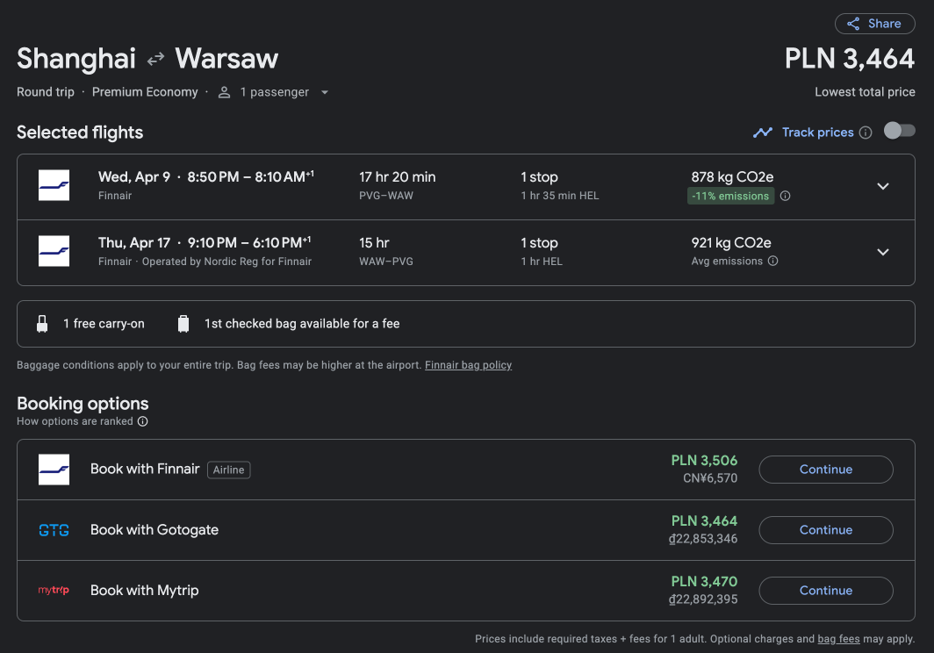Toggle the Track prices switch
This screenshot has height=653, width=934.
[899, 131]
